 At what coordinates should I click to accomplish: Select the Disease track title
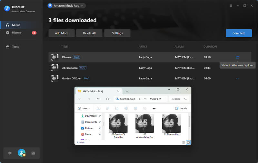click(x=67, y=57)
